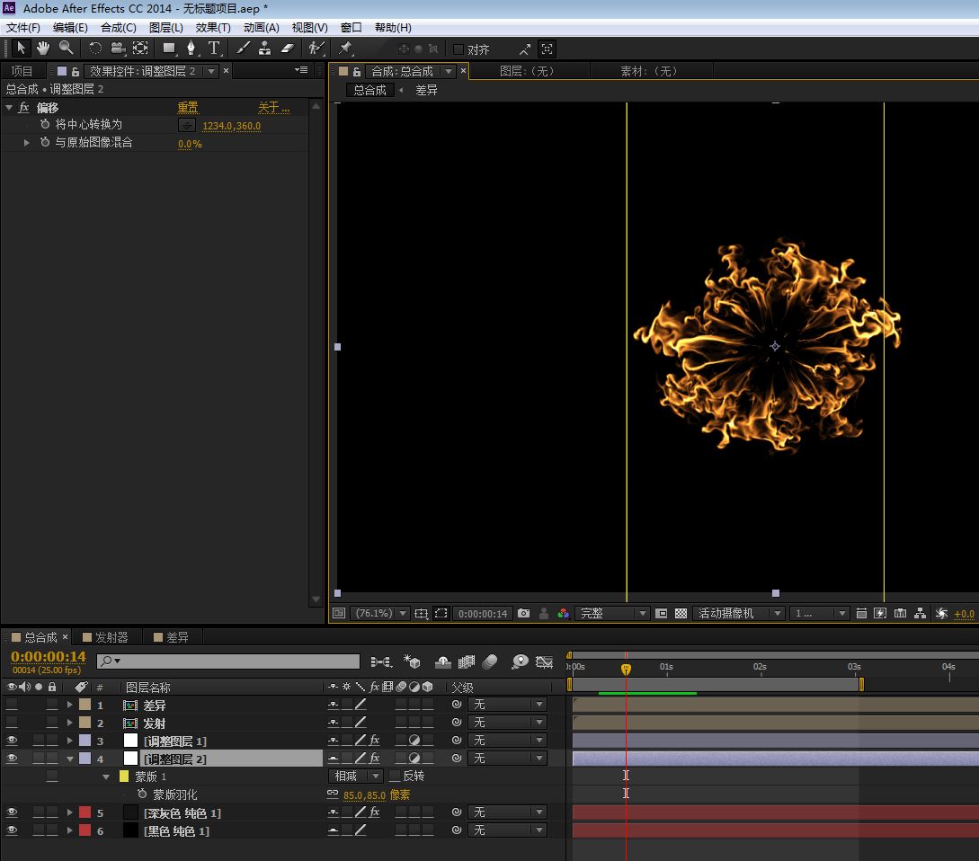
Task: Open the 效果(T) menu
Action: pyautogui.click(x=213, y=28)
